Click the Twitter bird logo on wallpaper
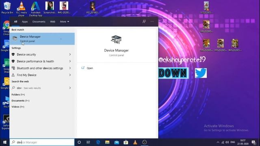 click(x=201, y=73)
